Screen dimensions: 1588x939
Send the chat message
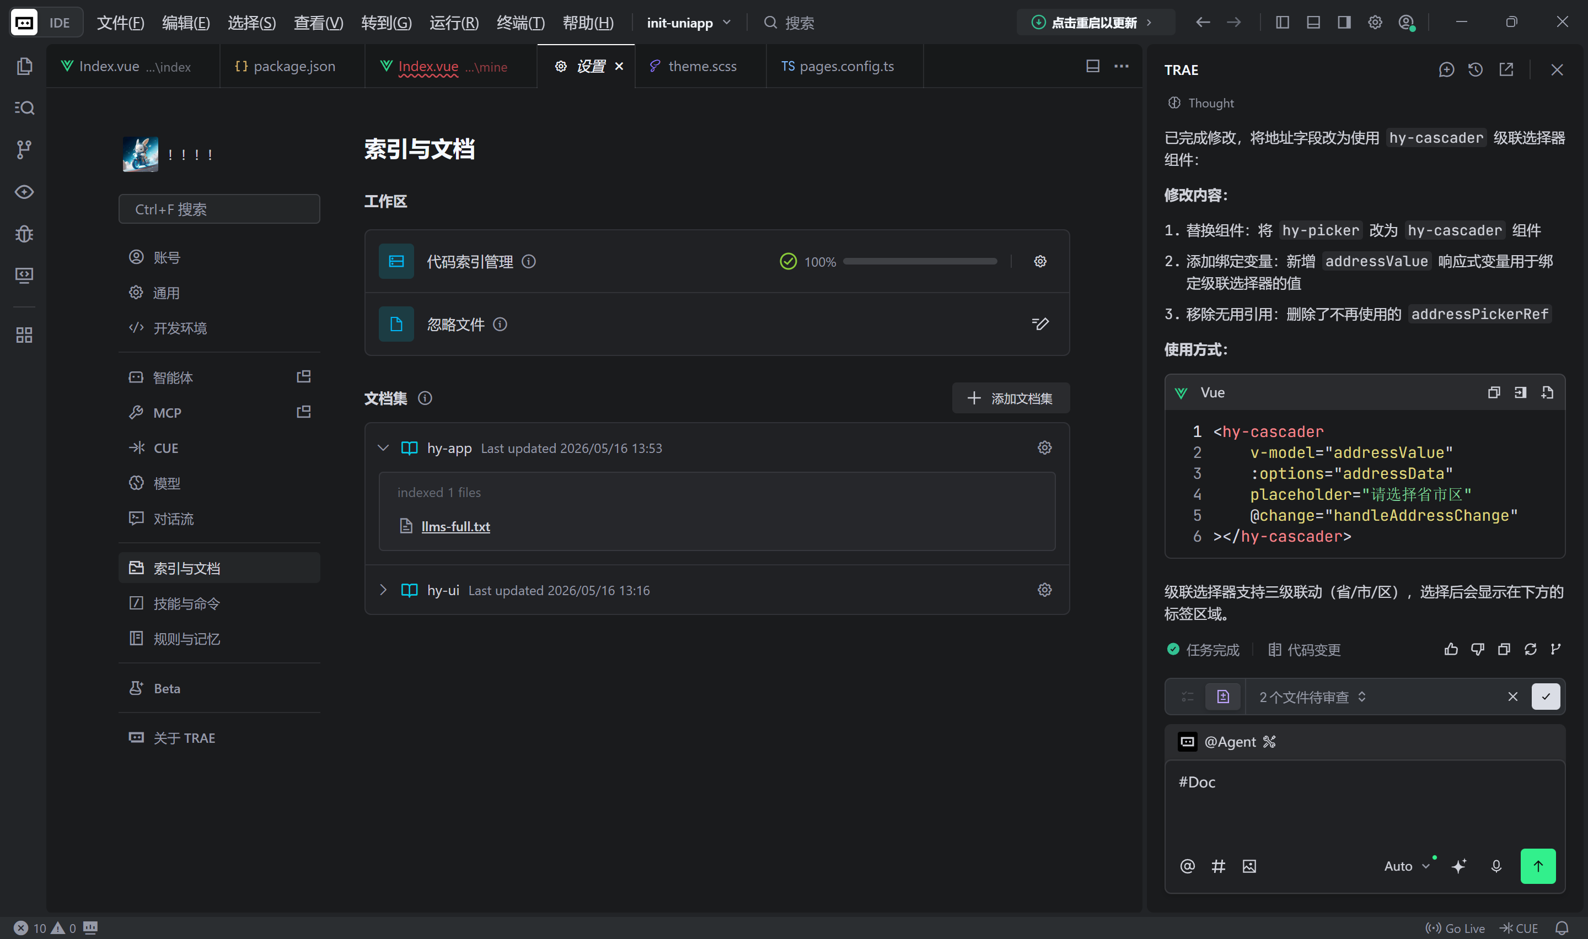coord(1538,866)
